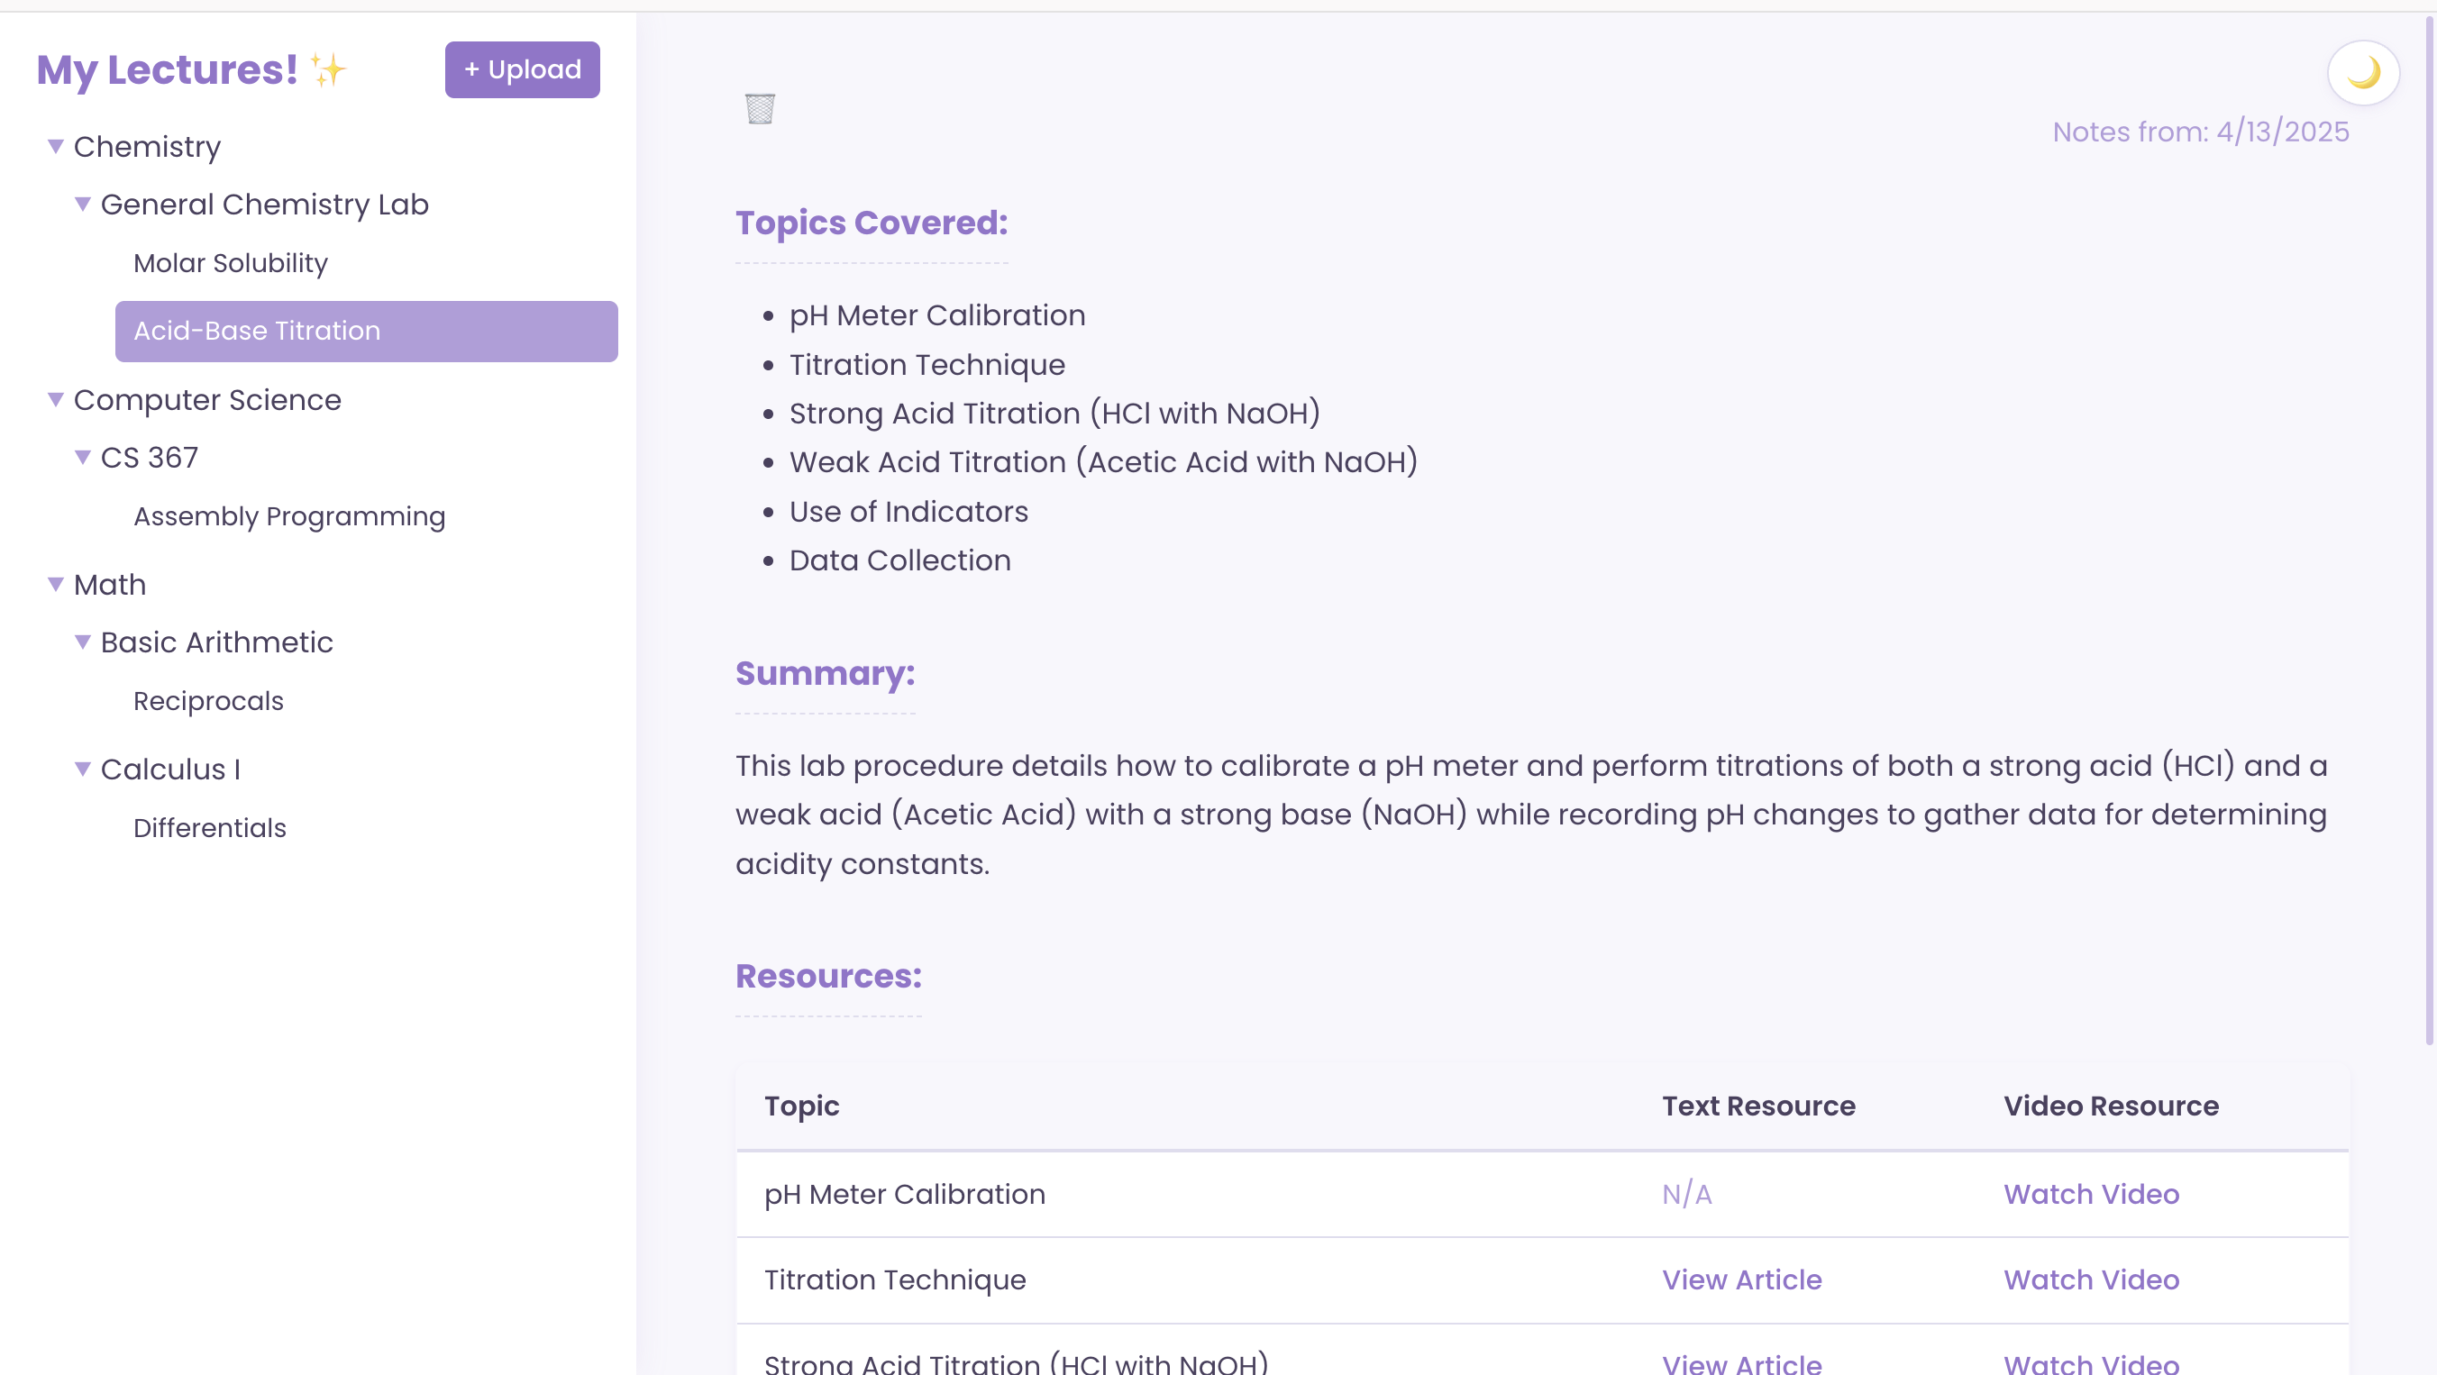
Task: Collapse the Computer Science folder
Action: [x=56, y=400]
